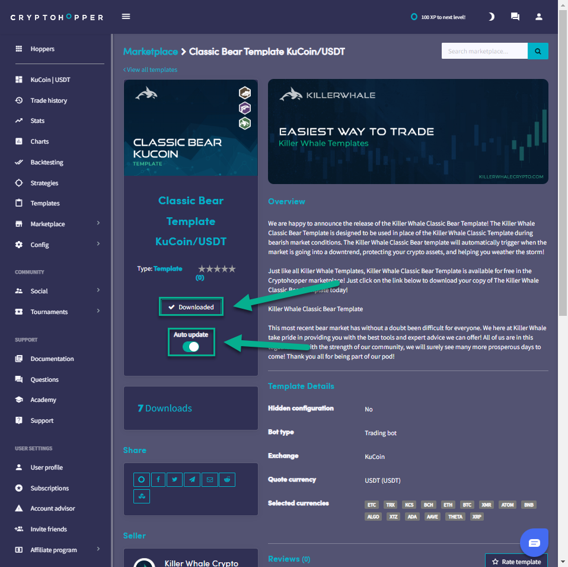The height and width of the screenshot is (567, 568).
Task: Open the user account icon in header
Action: coord(538,17)
